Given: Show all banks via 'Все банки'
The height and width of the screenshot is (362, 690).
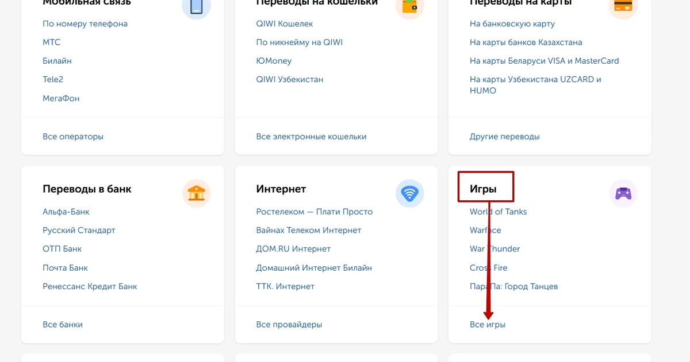Looking at the screenshot, I should coord(63,325).
